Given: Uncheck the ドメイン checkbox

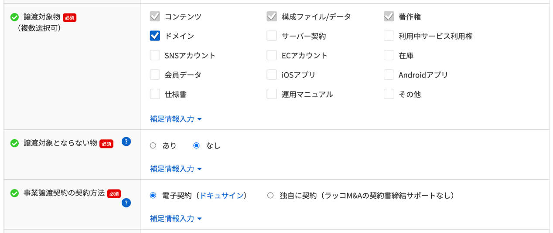Looking at the screenshot, I should pyautogui.click(x=155, y=36).
